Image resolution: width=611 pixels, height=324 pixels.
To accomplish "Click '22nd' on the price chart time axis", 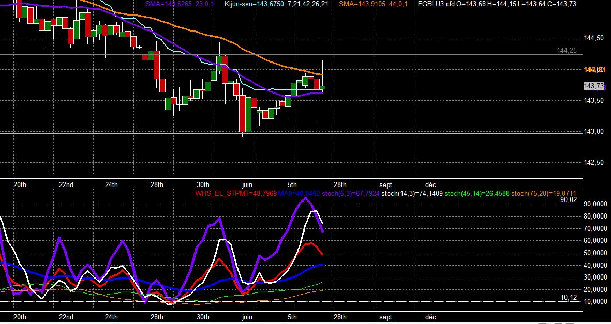I will coord(66,184).
